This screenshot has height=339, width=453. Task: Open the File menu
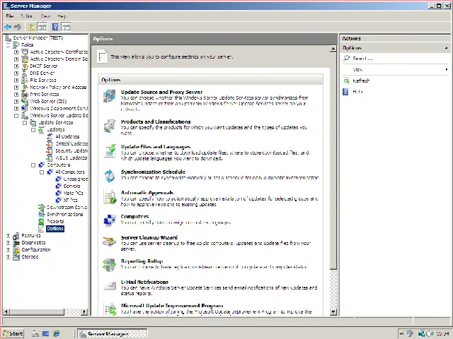pyautogui.click(x=9, y=16)
